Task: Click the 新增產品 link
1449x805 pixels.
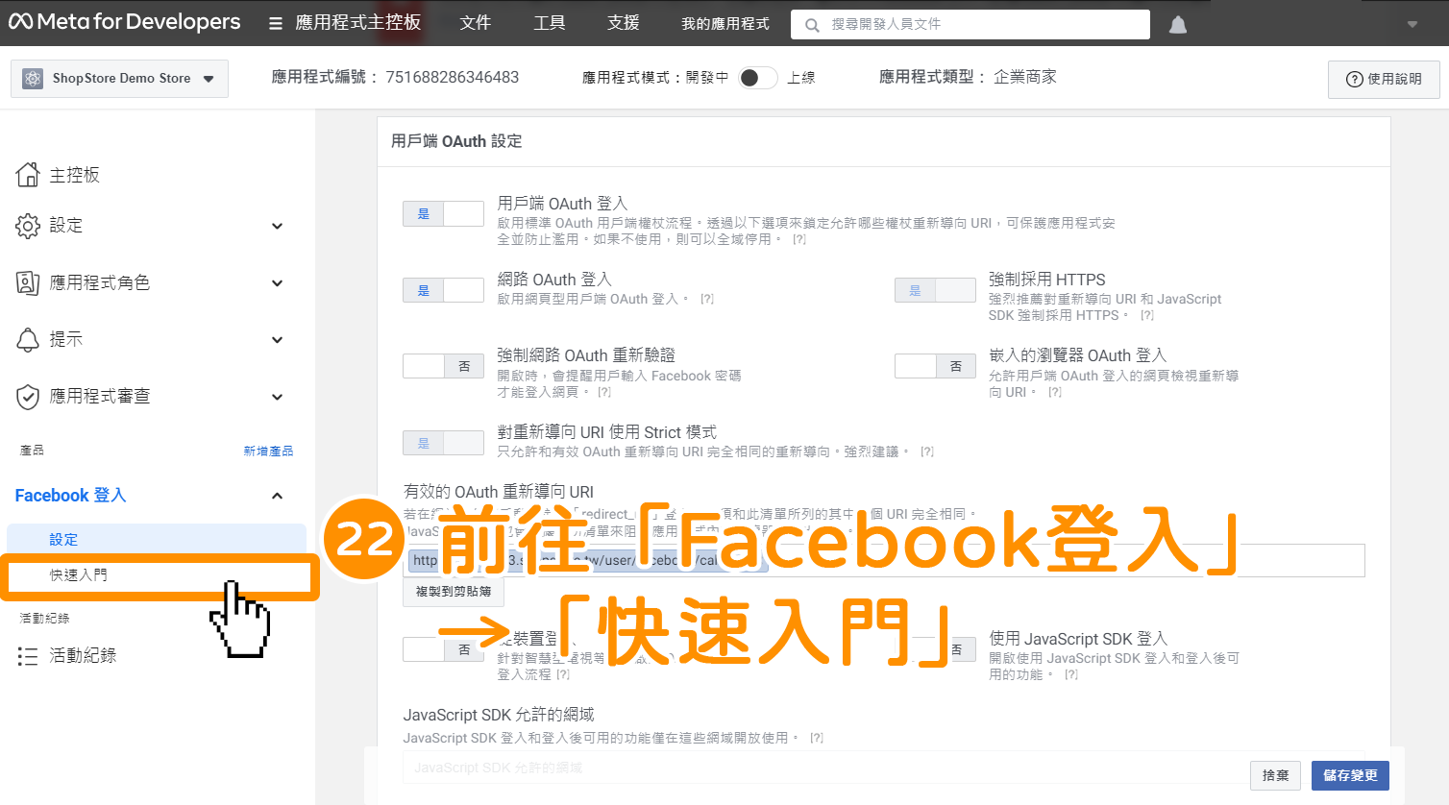Action: [268, 451]
